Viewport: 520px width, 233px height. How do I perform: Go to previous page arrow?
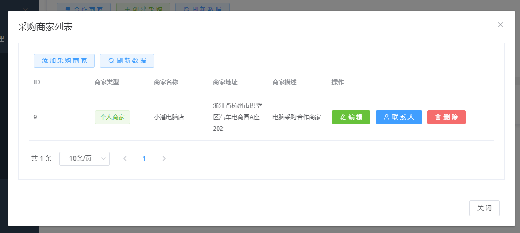tap(125, 159)
